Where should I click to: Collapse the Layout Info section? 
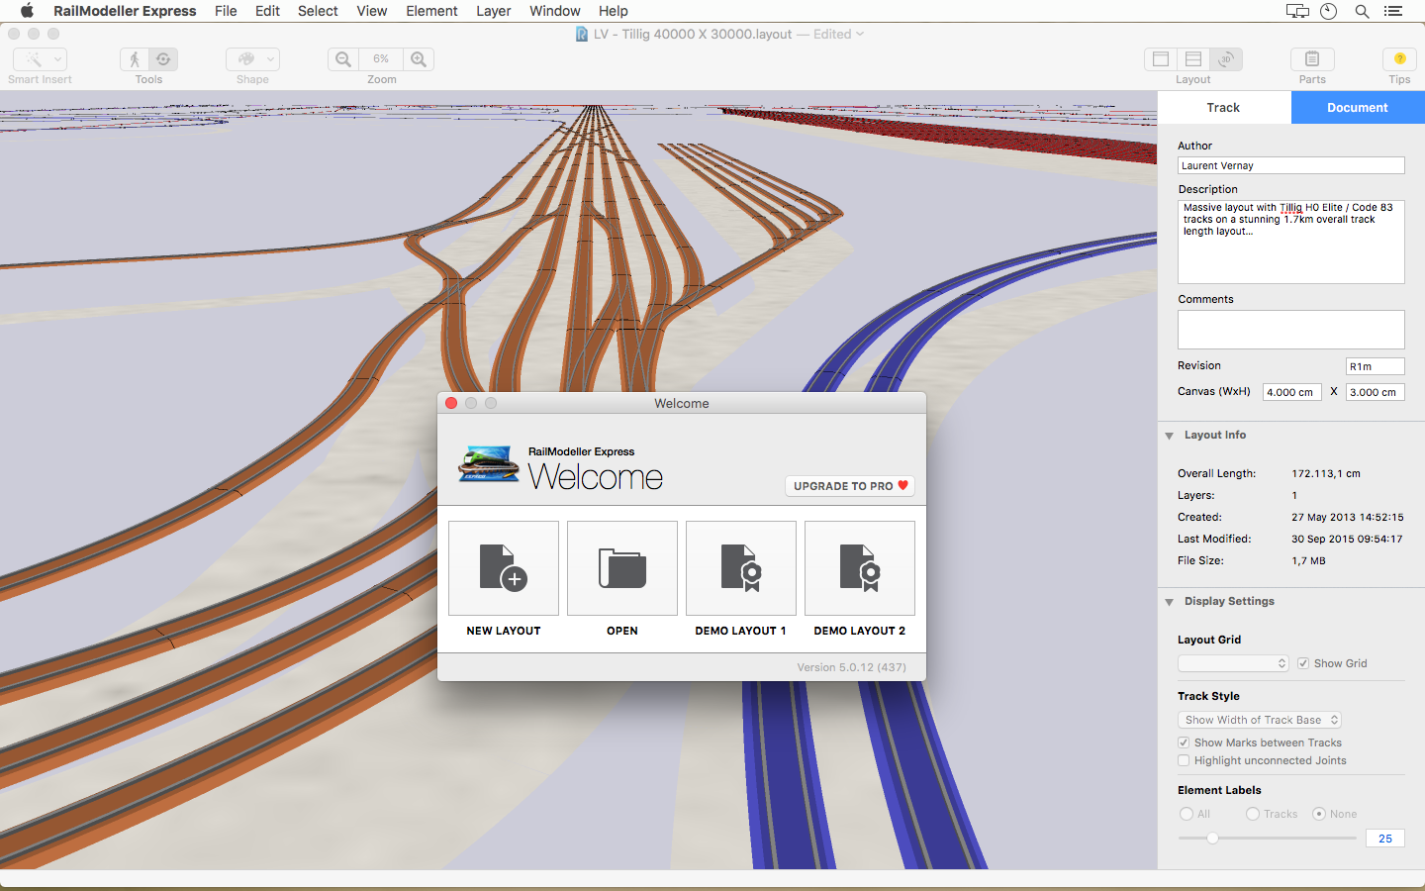pyautogui.click(x=1170, y=436)
